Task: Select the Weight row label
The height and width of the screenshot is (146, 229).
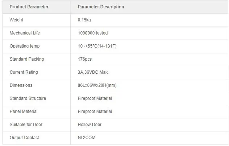Action: coord(16,20)
